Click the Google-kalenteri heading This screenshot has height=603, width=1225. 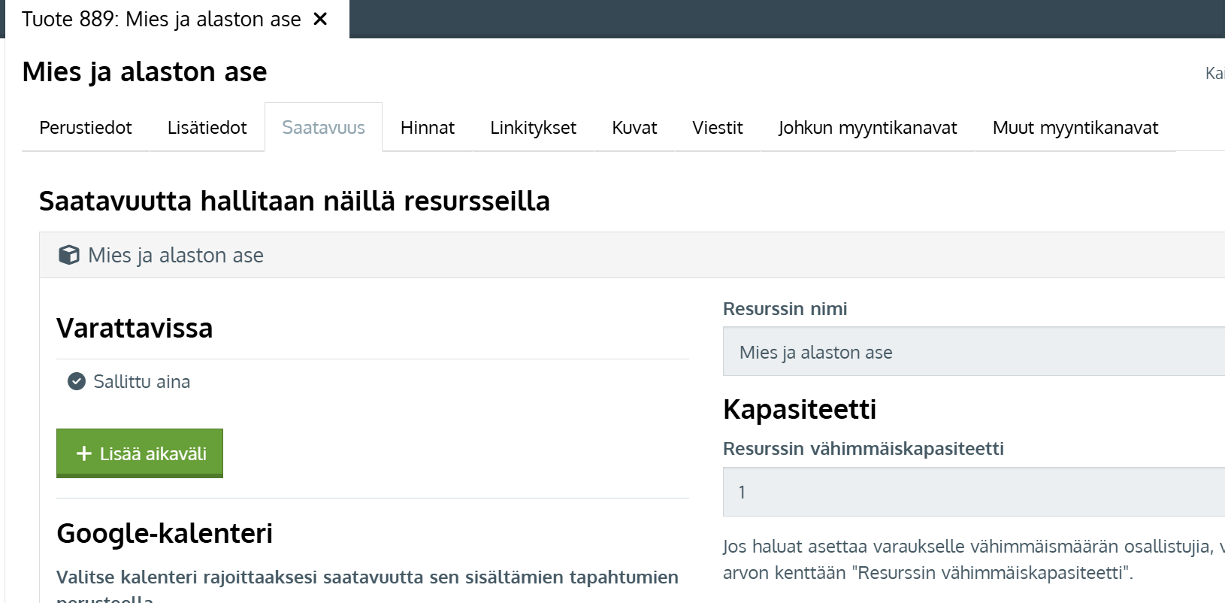pos(165,533)
